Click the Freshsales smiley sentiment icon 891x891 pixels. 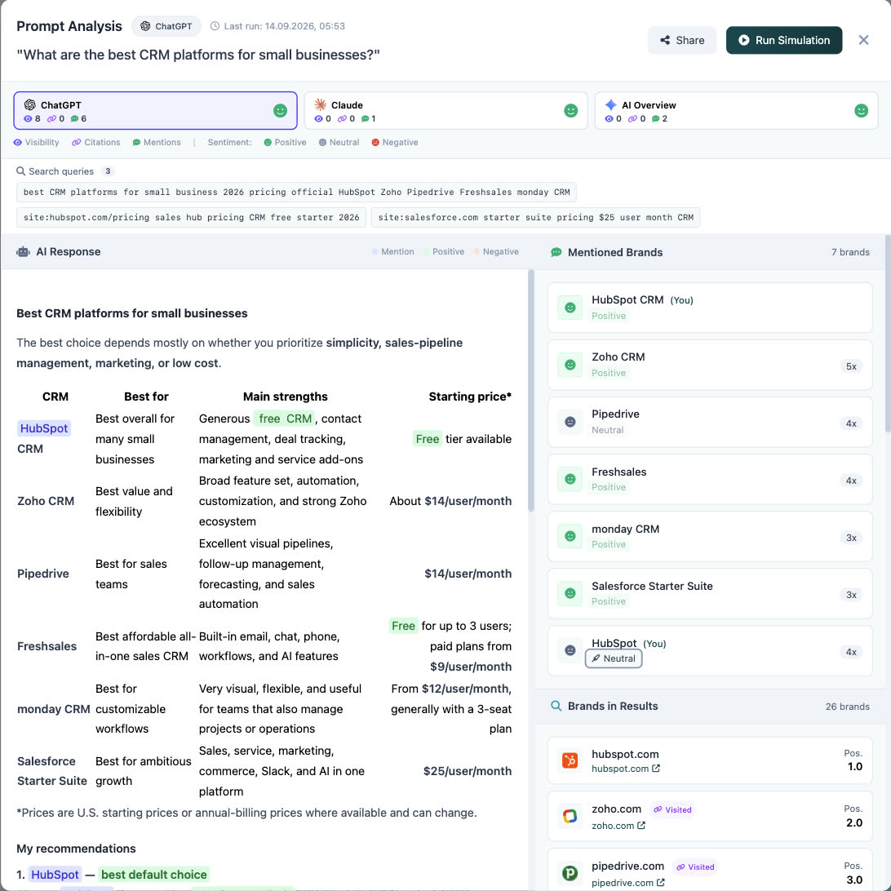click(570, 479)
